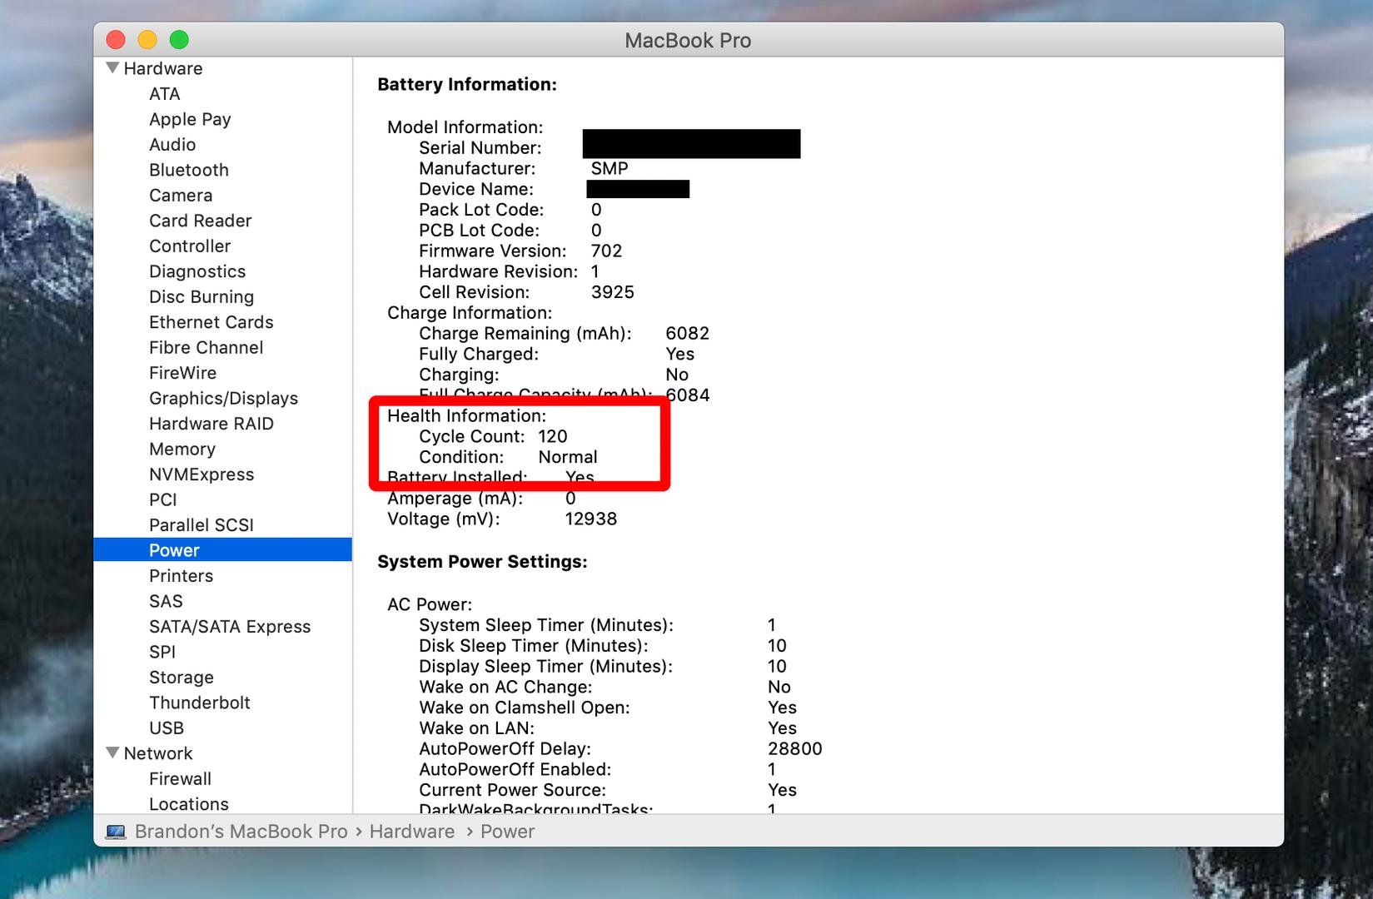Click the Network category label

coord(158,753)
